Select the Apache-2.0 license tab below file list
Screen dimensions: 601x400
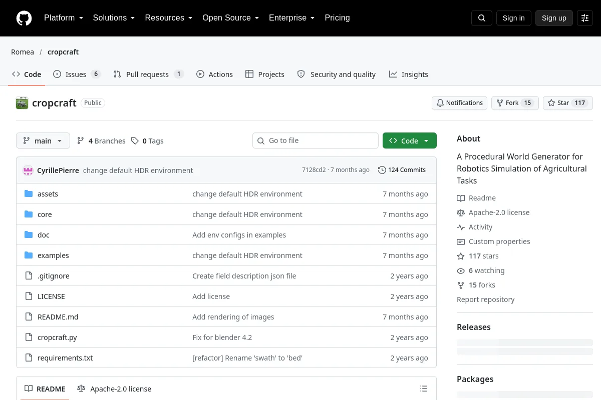click(x=114, y=388)
